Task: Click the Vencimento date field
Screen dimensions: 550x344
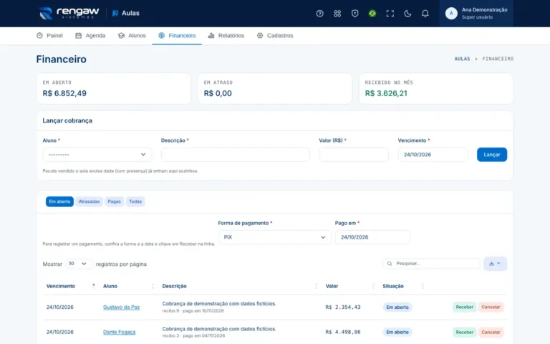Action: [x=433, y=155]
